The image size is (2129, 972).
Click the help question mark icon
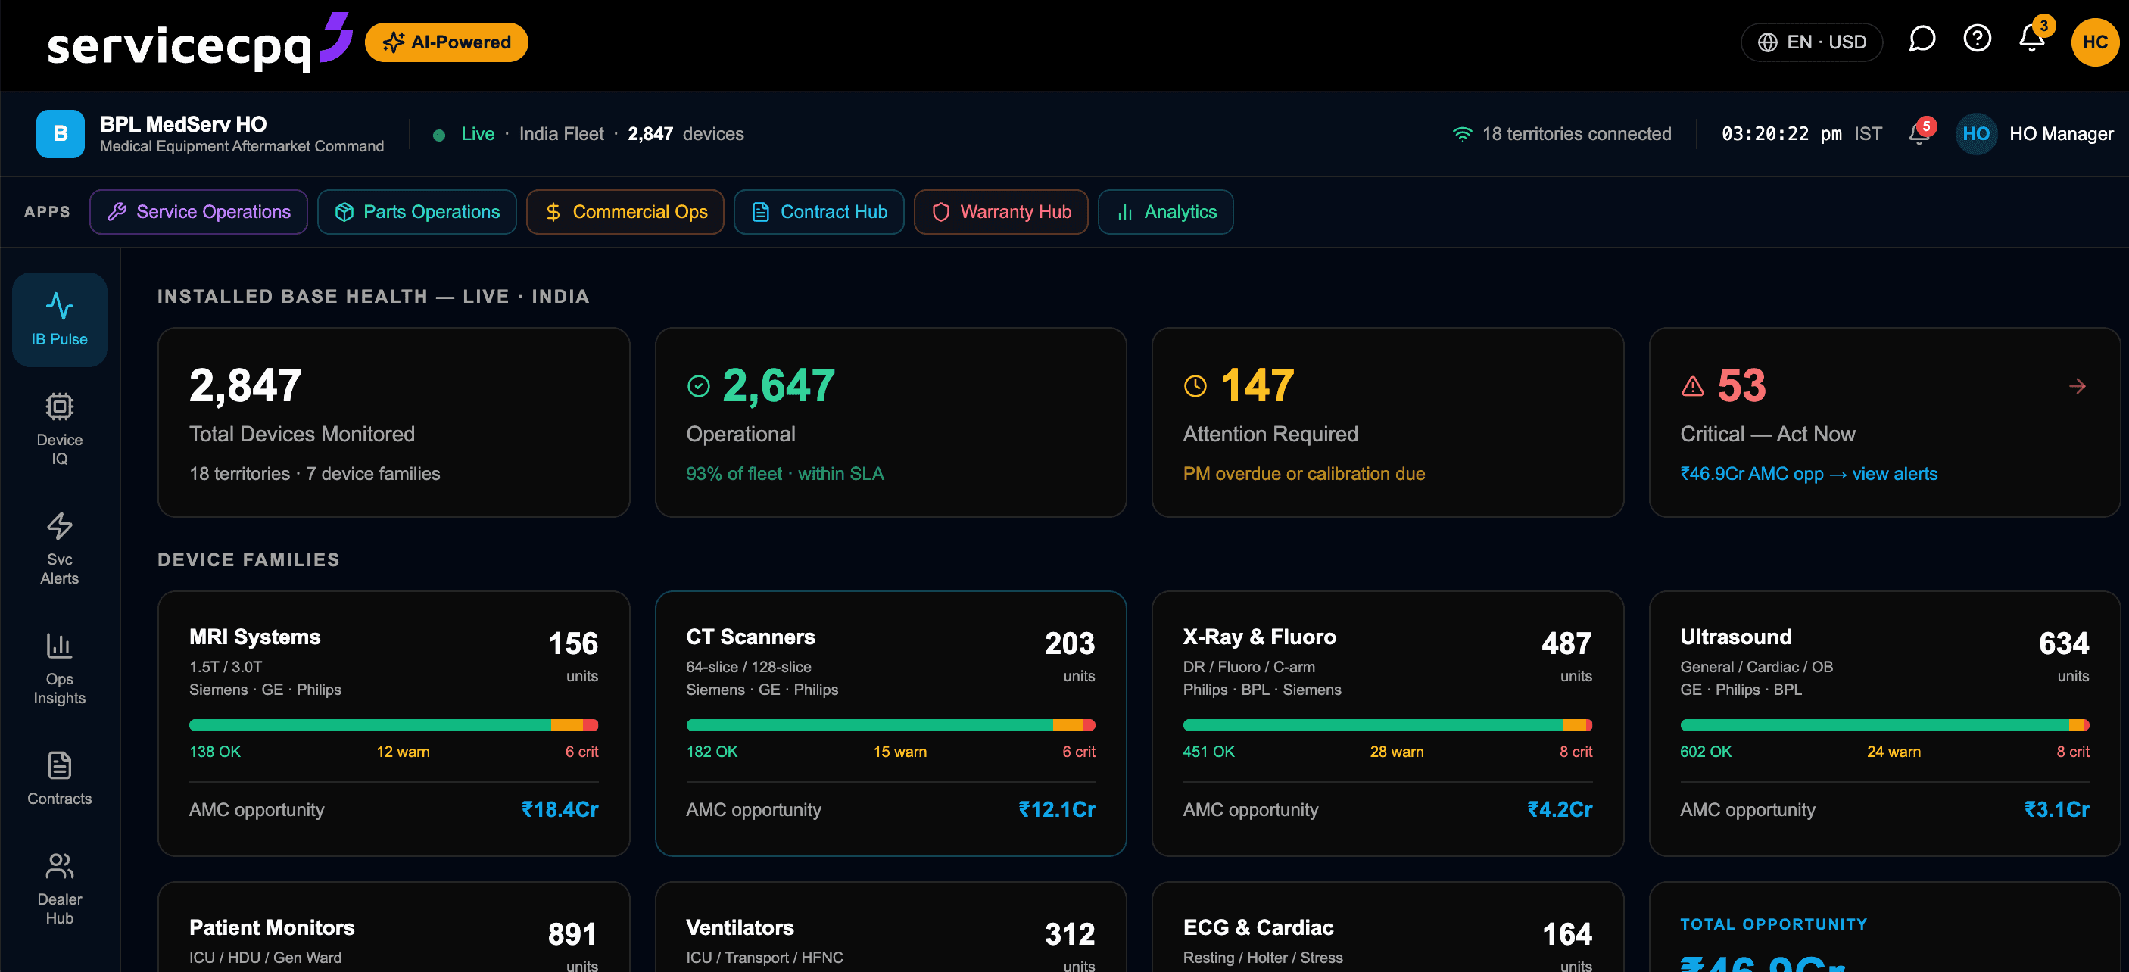(1977, 39)
